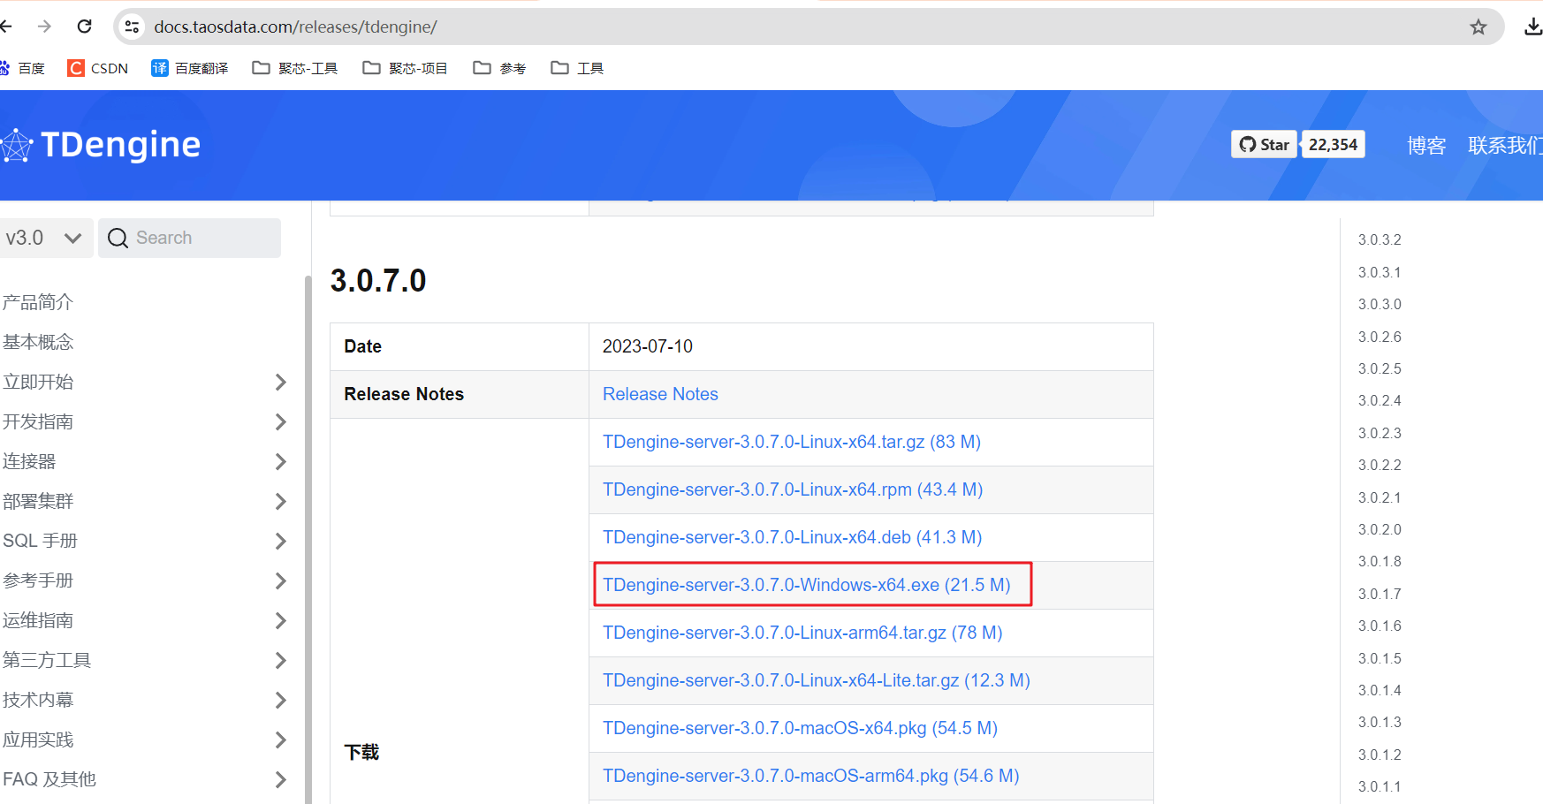Open site information icon in address bar
Viewport: 1543px width, 804px height.
pyautogui.click(x=133, y=27)
